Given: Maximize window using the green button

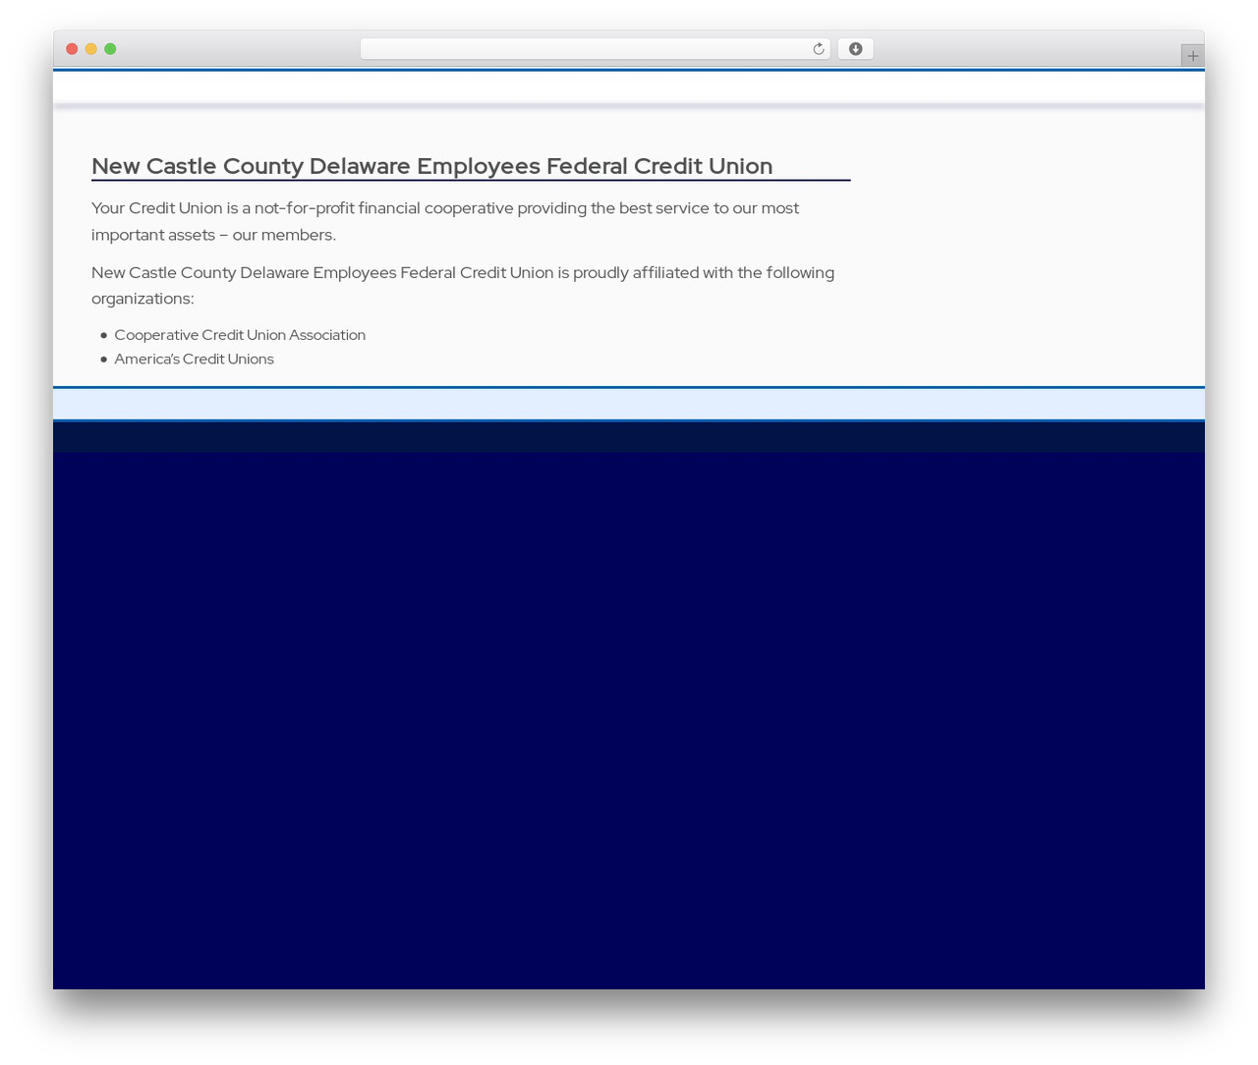Looking at the screenshot, I should click(110, 49).
